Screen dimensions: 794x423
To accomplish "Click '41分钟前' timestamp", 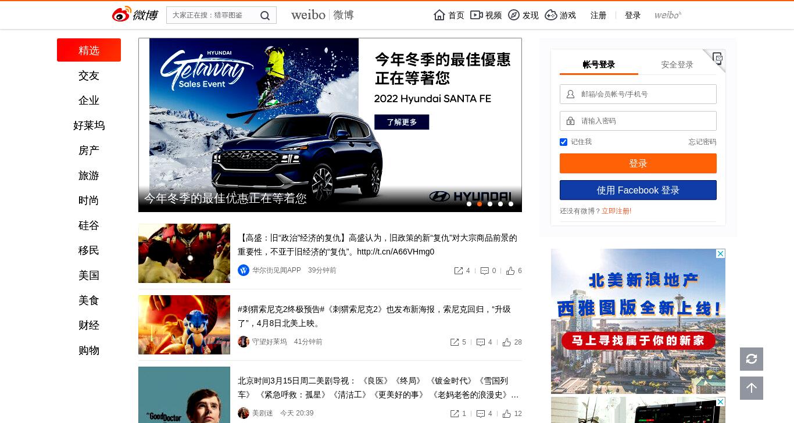I will coord(308,342).
